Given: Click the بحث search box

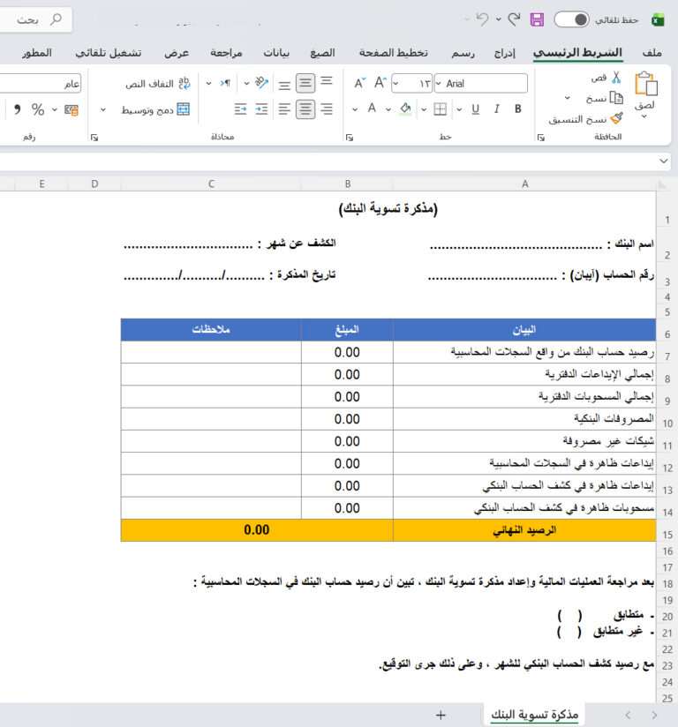Looking at the screenshot, I should (x=35, y=19).
